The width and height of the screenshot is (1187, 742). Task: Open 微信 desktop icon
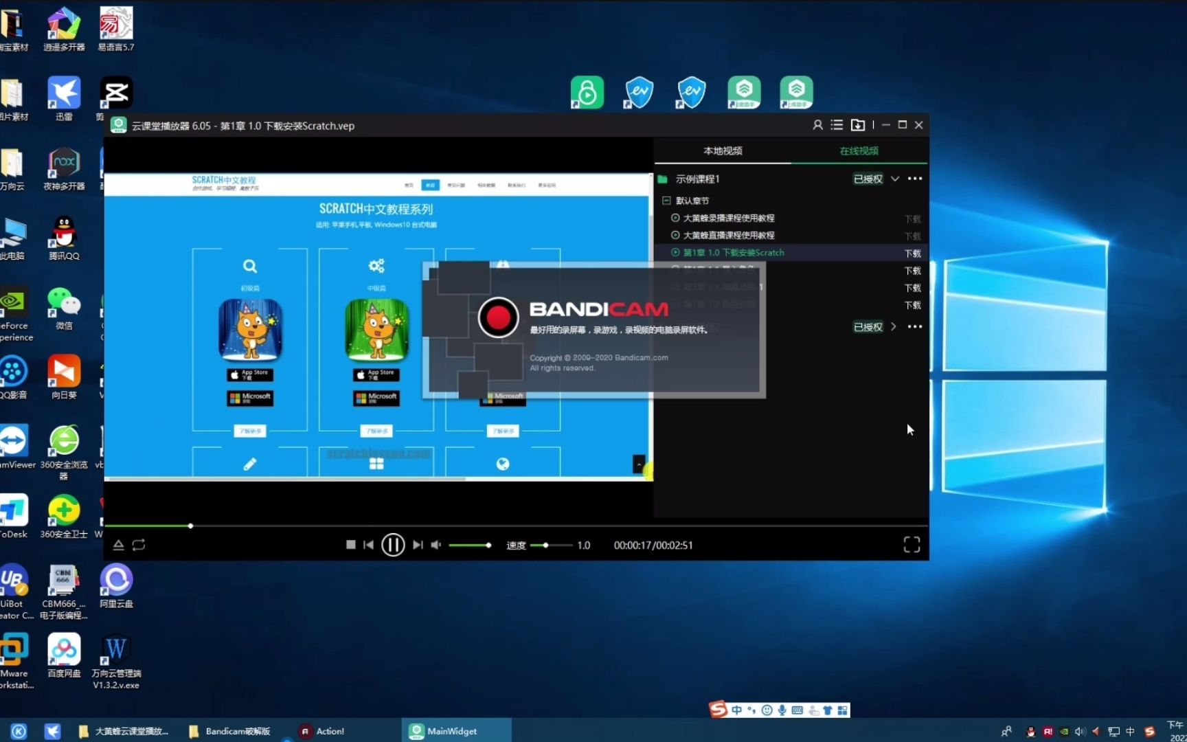tap(64, 308)
